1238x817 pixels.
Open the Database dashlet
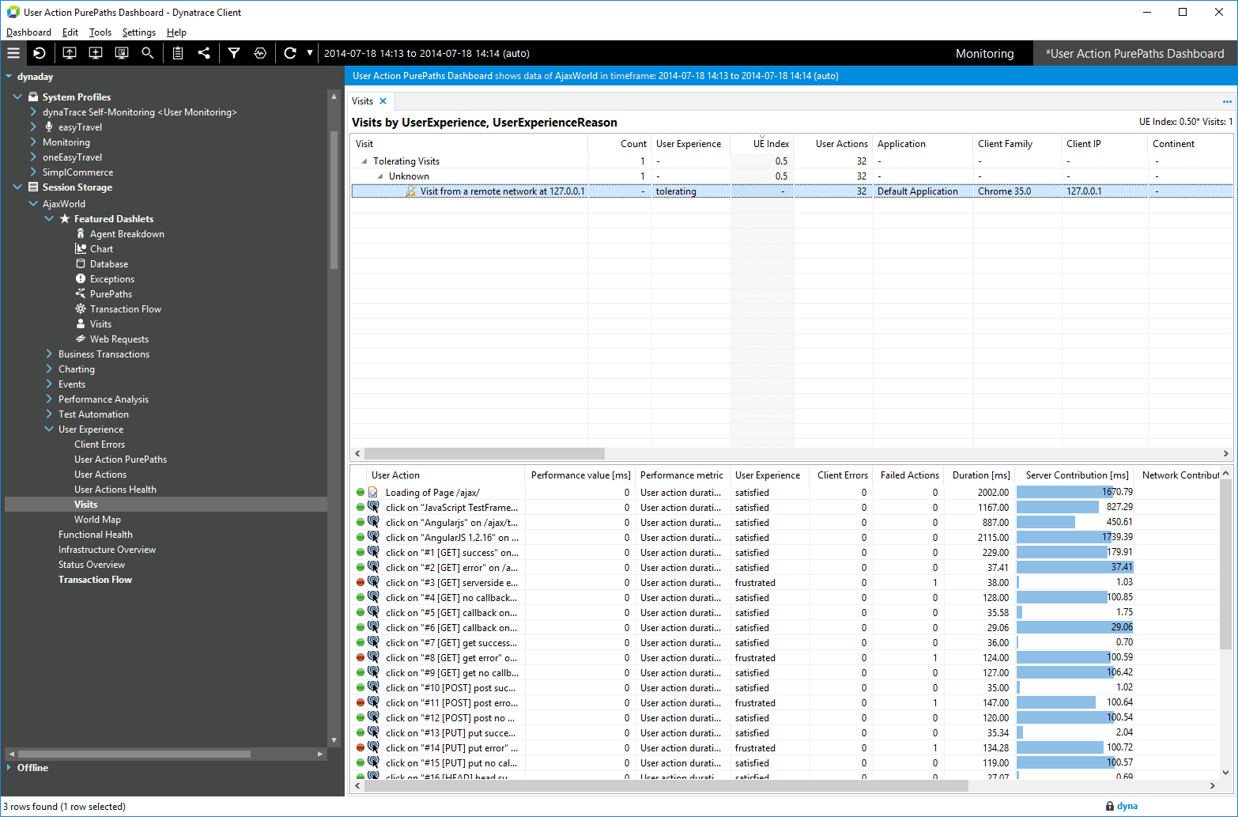[x=108, y=264]
